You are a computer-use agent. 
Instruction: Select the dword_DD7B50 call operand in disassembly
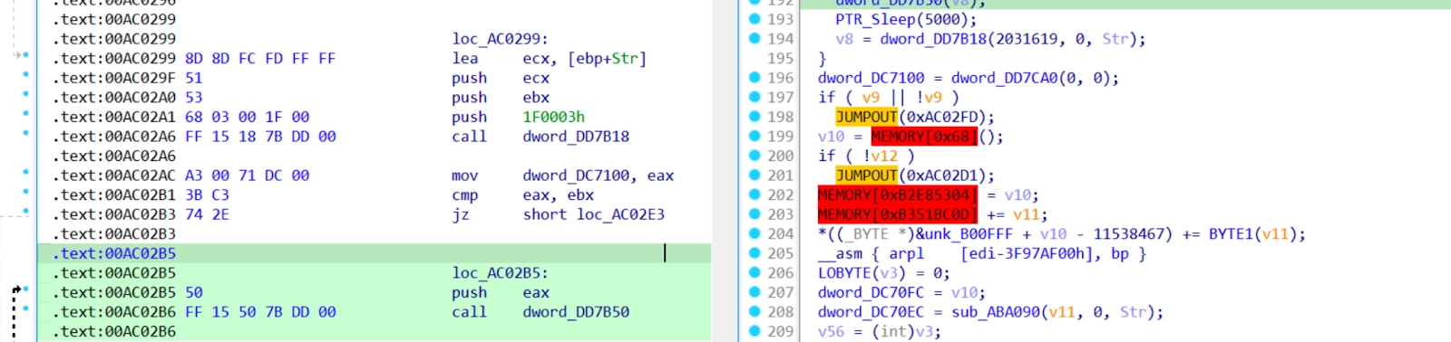coord(576,312)
